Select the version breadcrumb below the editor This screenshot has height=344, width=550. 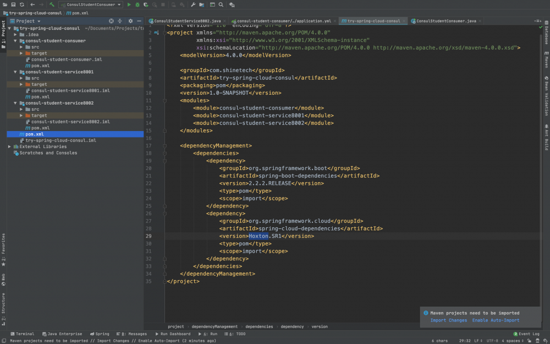click(320, 326)
